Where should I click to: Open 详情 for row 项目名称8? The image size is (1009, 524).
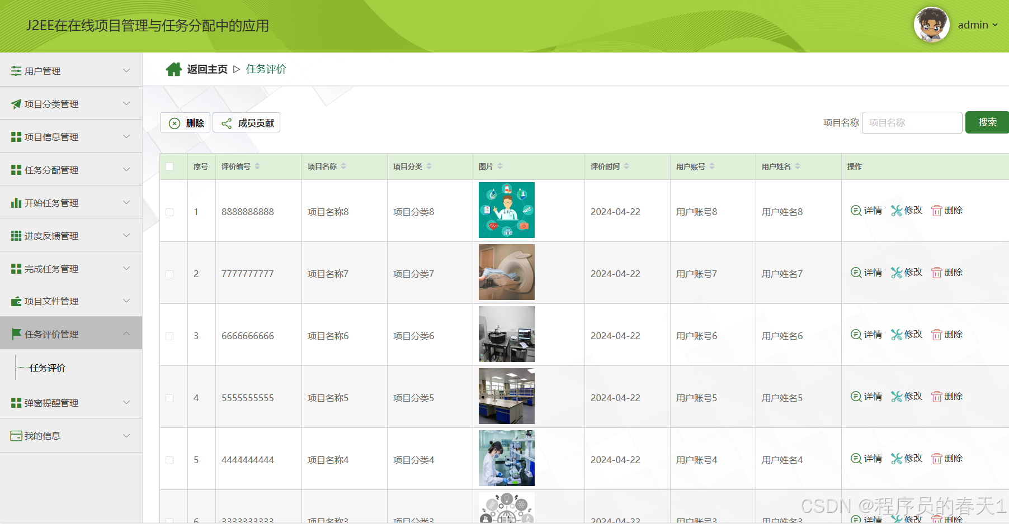(x=866, y=211)
